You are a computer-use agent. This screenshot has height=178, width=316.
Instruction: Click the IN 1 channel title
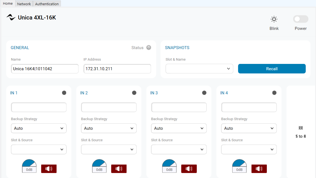[x=14, y=93]
